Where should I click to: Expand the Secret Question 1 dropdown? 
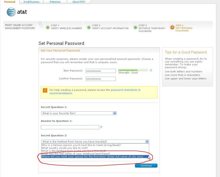click(x=115, y=113)
